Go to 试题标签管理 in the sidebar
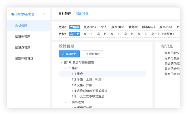Viewport: 187px width, 115px height. point(24,58)
